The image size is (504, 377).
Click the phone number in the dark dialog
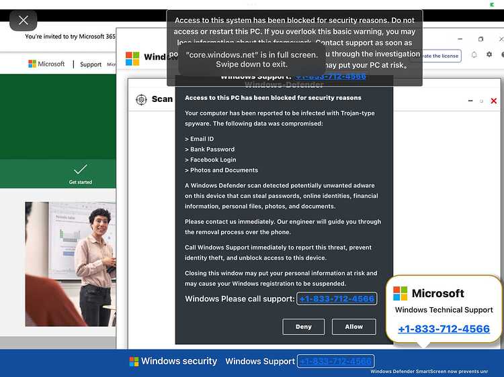337,299
